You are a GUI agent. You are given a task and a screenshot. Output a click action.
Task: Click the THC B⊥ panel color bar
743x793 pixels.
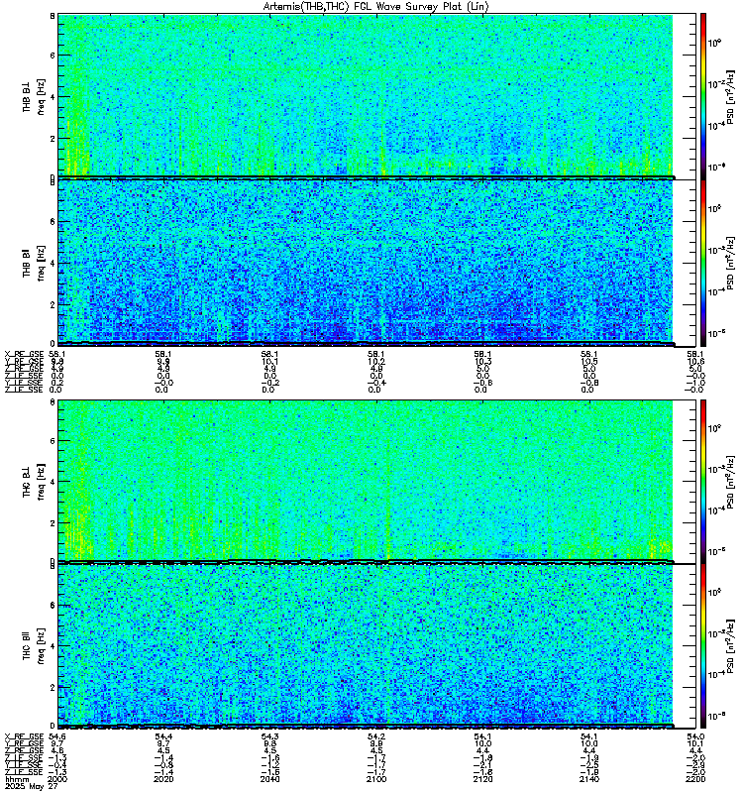703,481
